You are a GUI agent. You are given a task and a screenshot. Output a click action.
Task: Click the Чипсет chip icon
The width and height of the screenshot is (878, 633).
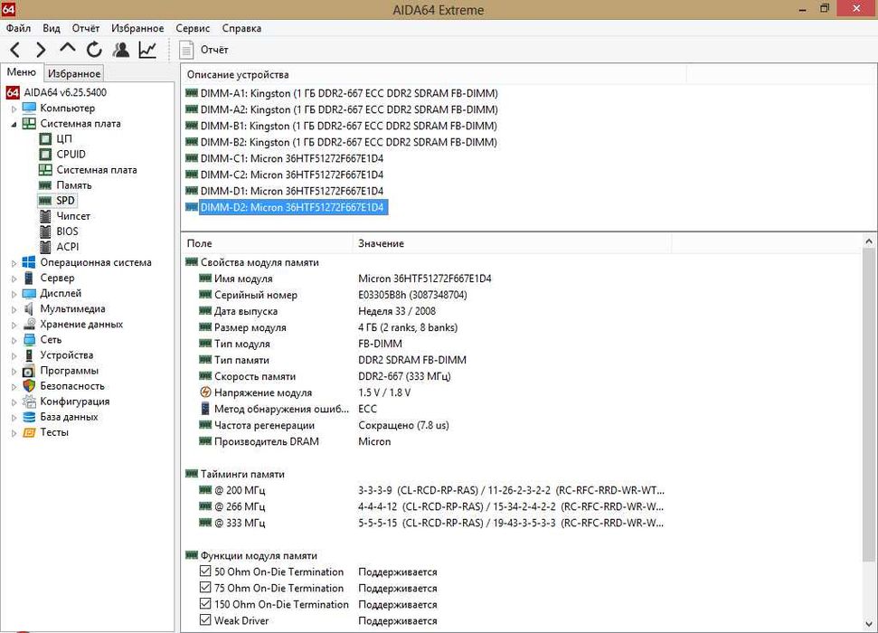pyautogui.click(x=45, y=215)
